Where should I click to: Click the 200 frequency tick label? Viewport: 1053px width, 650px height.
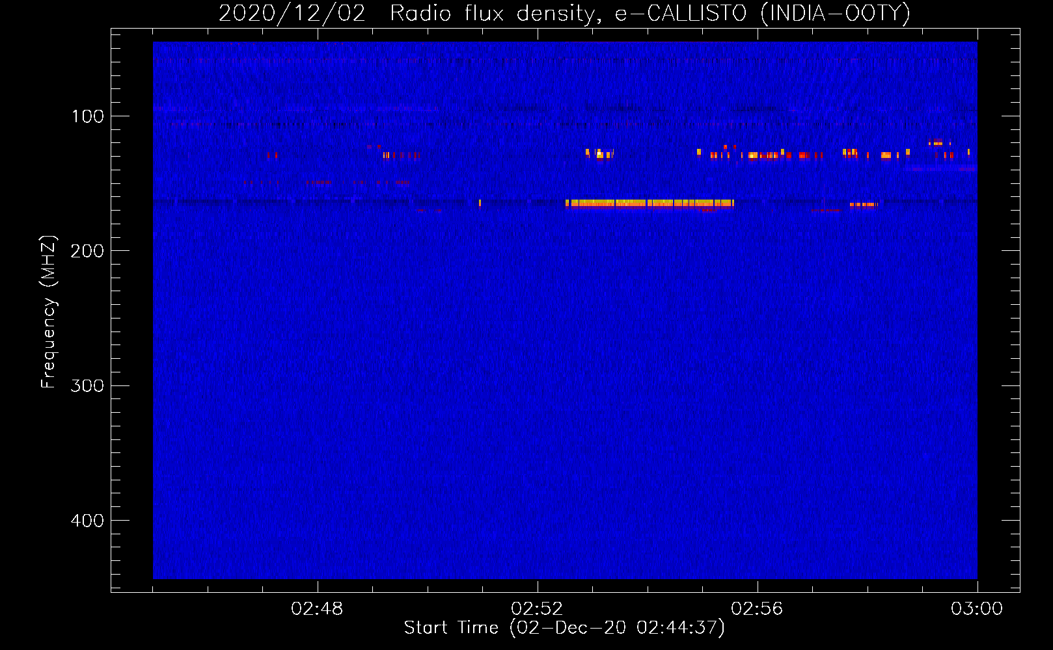coord(87,251)
